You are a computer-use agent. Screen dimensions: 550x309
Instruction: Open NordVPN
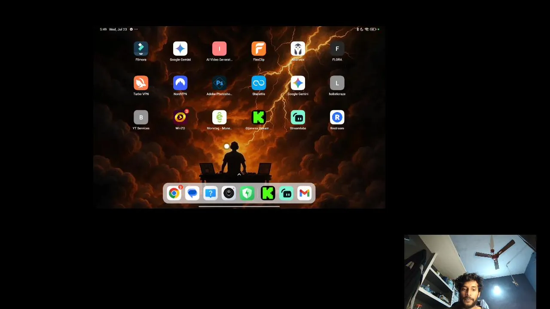pos(180,83)
